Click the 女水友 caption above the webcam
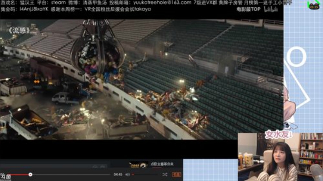Viewport: 323px width, 181px height. click(278, 134)
